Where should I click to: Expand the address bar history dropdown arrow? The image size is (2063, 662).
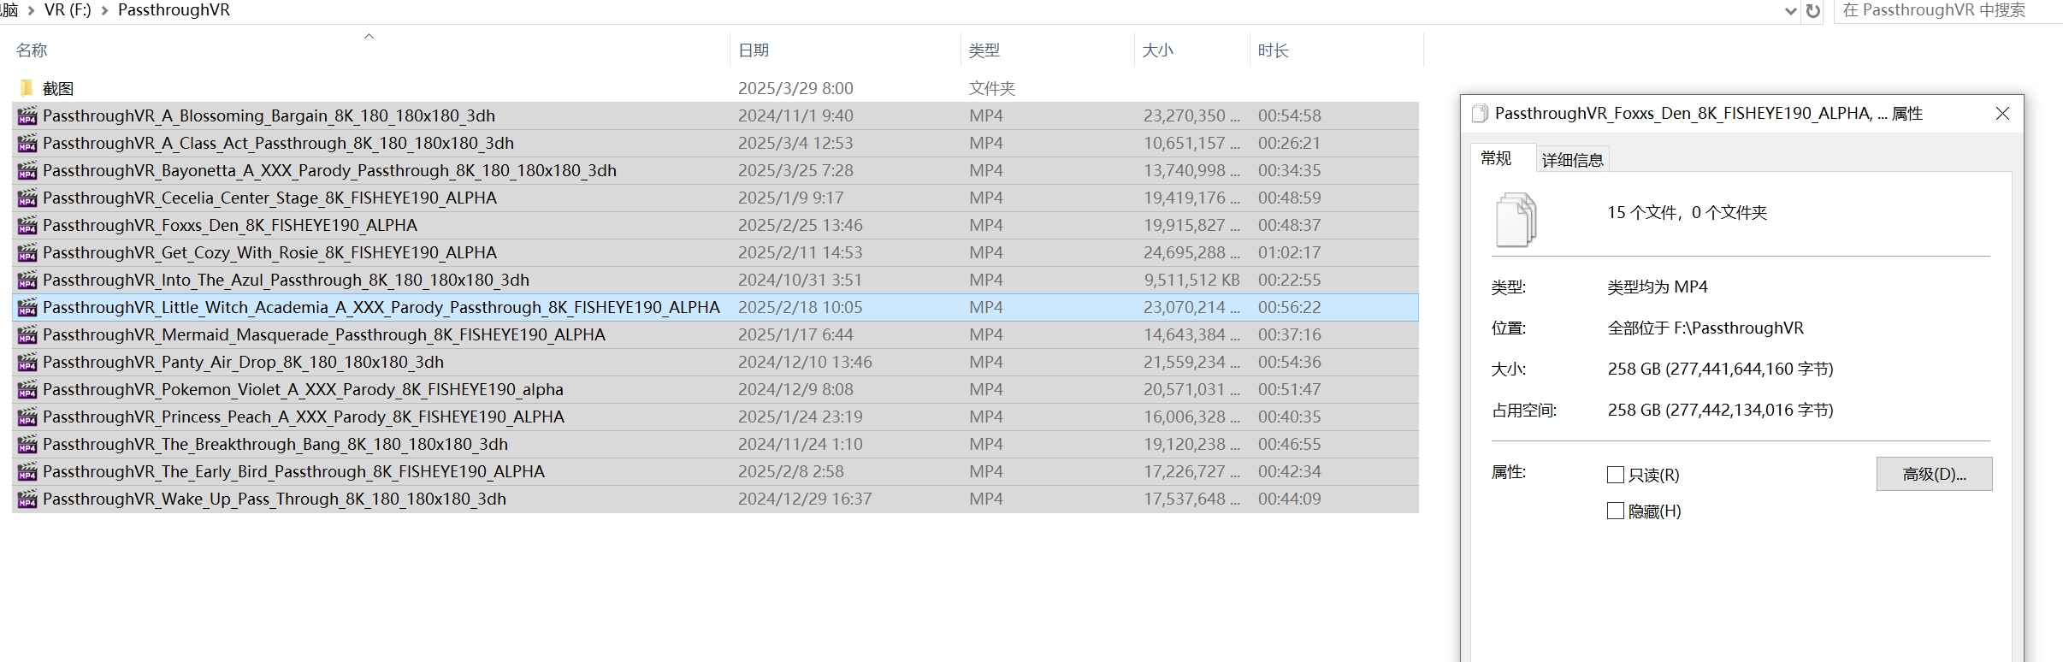1791,11
